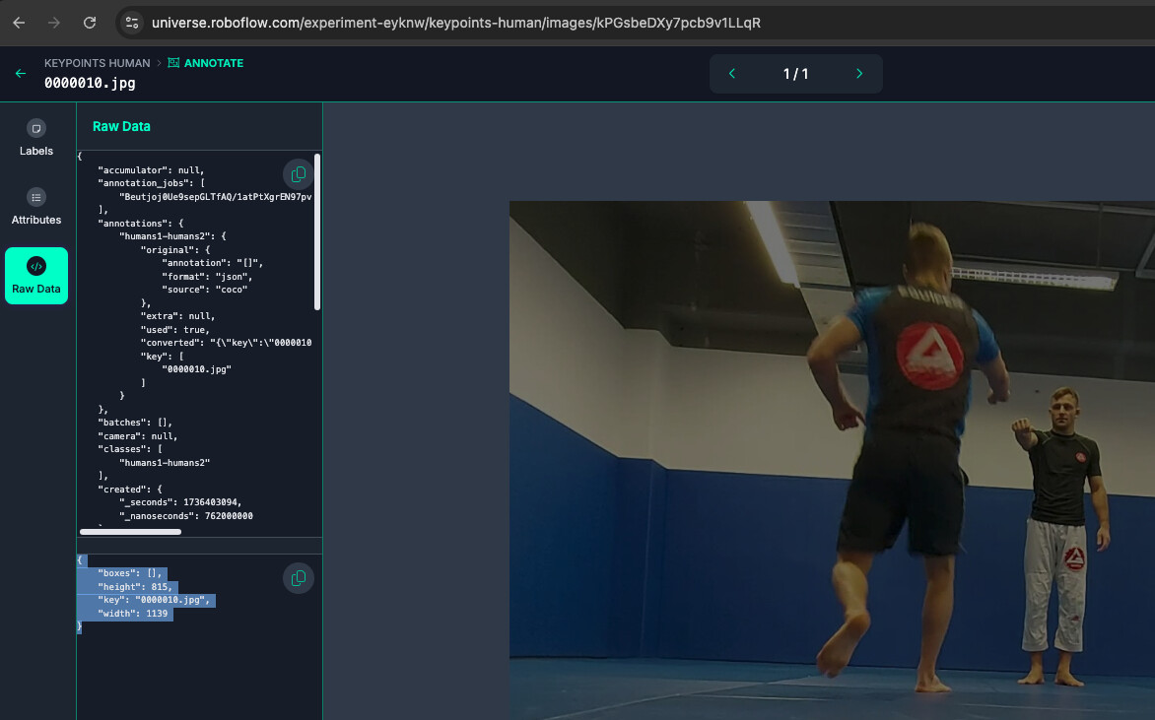Click the "converted" JSON line
Image resolution: width=1155 pixels, height=720 pixels.
[x=226, y=343]
